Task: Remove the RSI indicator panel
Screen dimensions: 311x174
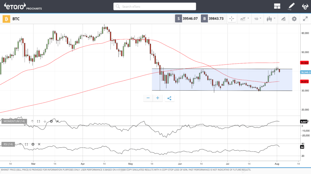Action: coord(39,144)
